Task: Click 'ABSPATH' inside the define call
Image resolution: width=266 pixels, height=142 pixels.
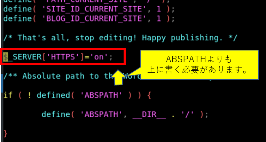Action: (x=101, y=115)
